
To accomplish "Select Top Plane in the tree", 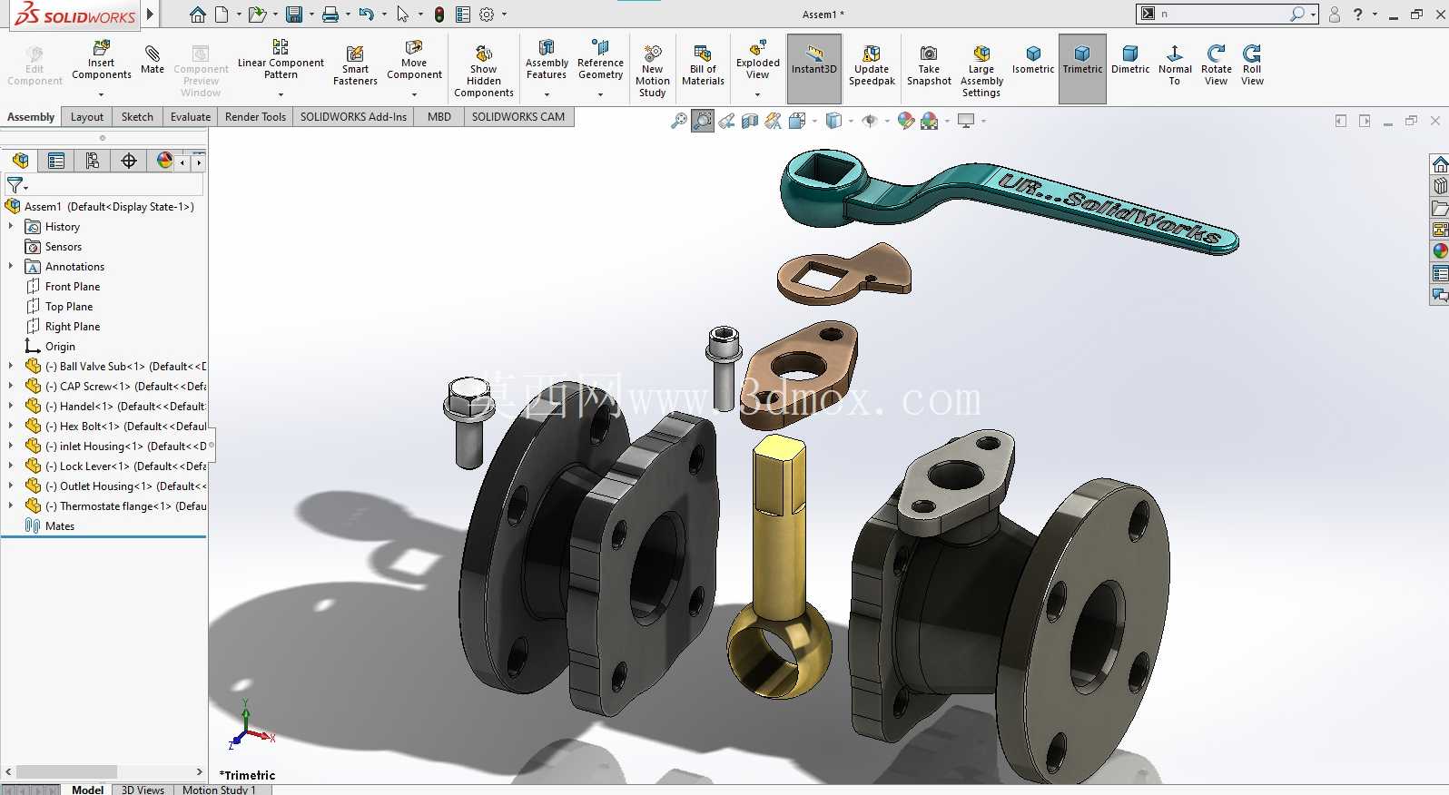I will [69, 306].
